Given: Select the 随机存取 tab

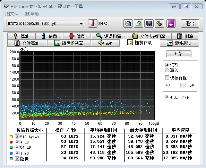Looking at the screenshot, I should [x=140, y=43].
